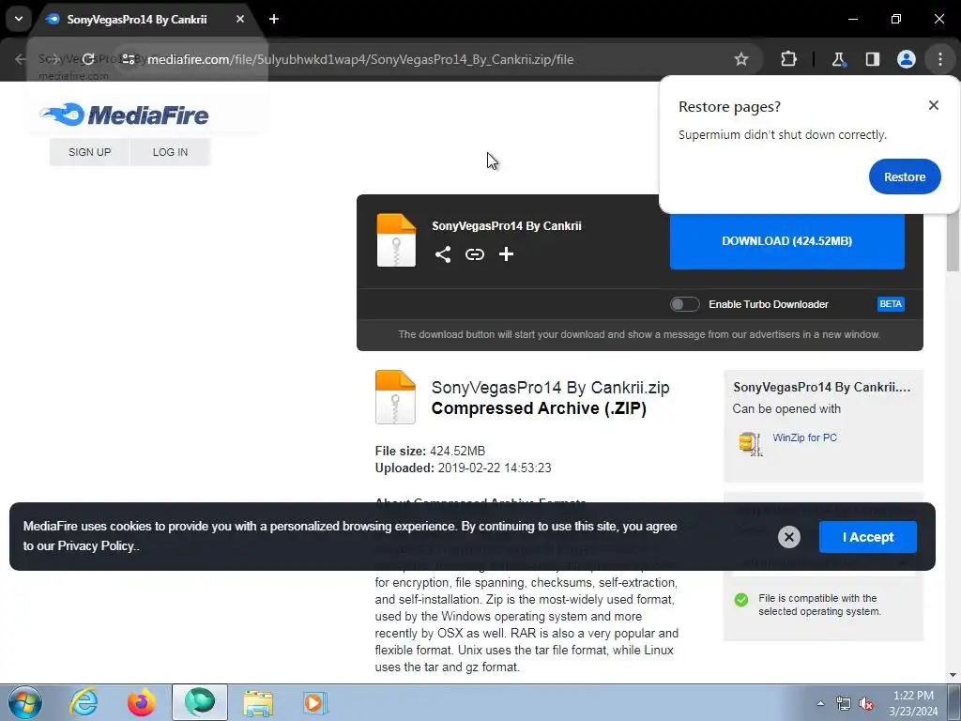Viewport: 961px width, 721px height.
Task: Open the Extensions puzzle icon
Action: 788,59
